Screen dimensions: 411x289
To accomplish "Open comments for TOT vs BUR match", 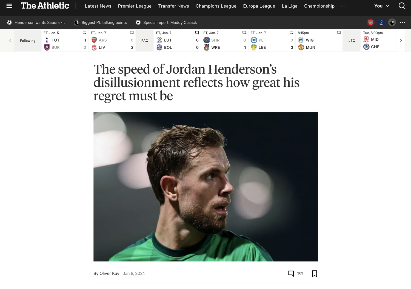I will point(84,33).
